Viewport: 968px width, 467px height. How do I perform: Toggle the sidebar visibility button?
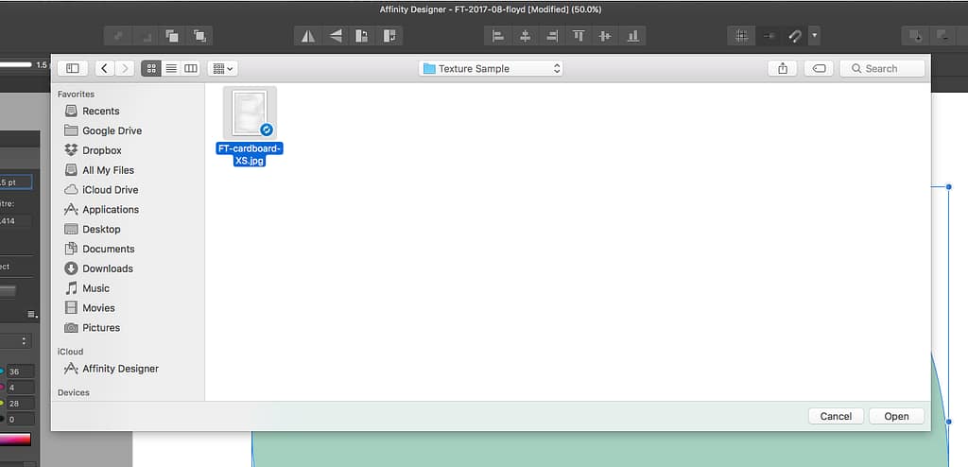pos(73,69)
